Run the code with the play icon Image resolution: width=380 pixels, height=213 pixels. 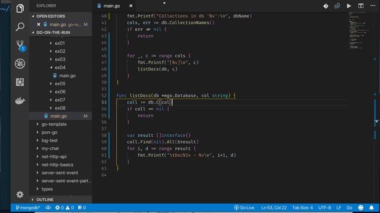(349, 6)
